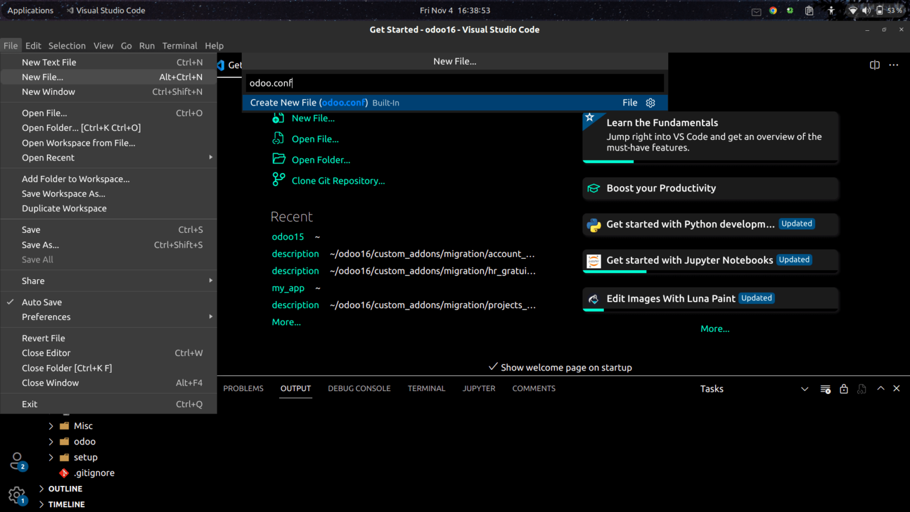
Task: Click the Clone Git Repository icon
Action: coord(278,180)
